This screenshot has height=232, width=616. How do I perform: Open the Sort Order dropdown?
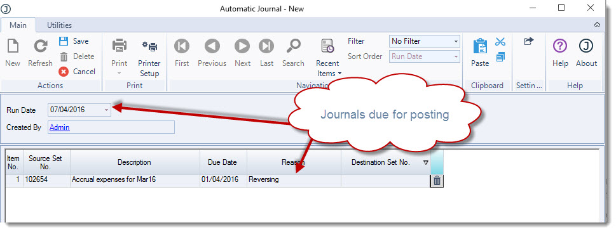[456, 56]
